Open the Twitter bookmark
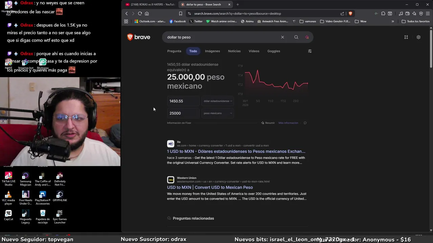 click(x=196, y=21)
